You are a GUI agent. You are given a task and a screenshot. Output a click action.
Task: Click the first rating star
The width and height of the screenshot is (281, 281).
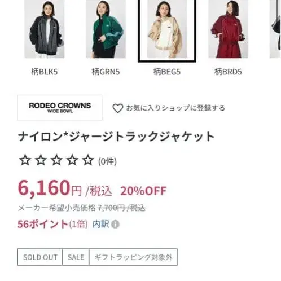pos(25,160)
